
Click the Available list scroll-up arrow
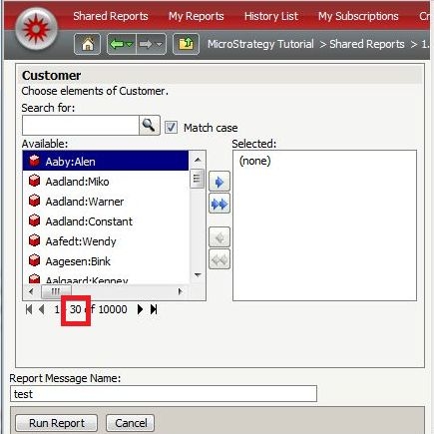(x=198, y=160)
